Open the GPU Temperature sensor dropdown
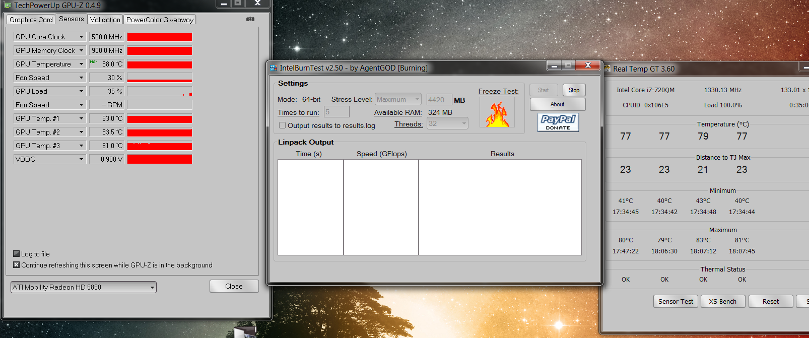Image resolution: width=809 pixels, height=338 pixels. coord(50,64)
